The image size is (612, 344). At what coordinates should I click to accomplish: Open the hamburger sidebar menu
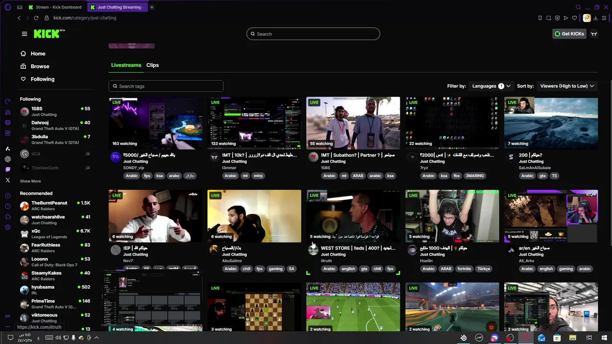(24, 34)
